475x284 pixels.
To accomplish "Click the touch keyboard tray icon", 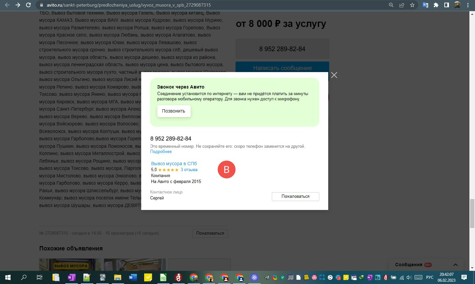I will click(x=418, y=277).
